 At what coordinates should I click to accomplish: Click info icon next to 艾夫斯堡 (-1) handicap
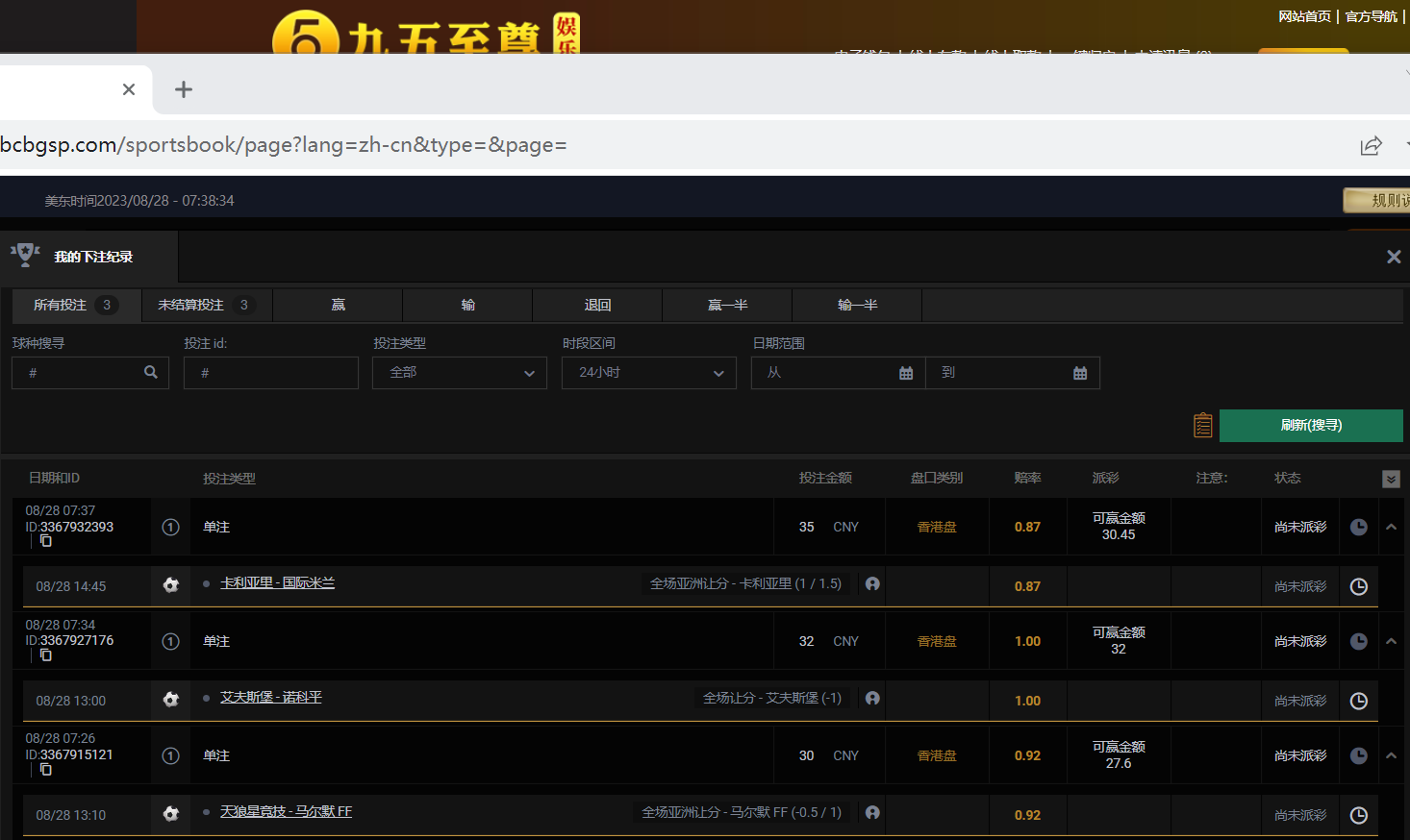pyautogui.click(x=872, y=698)
